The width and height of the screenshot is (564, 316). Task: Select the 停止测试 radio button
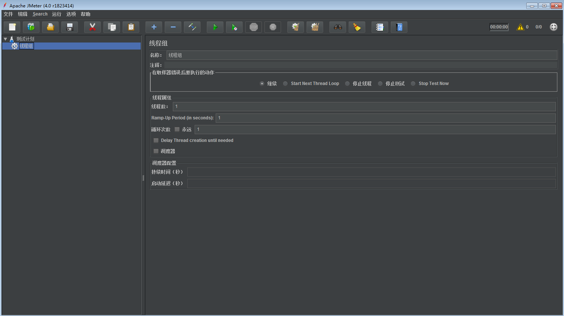click(380, 84)
